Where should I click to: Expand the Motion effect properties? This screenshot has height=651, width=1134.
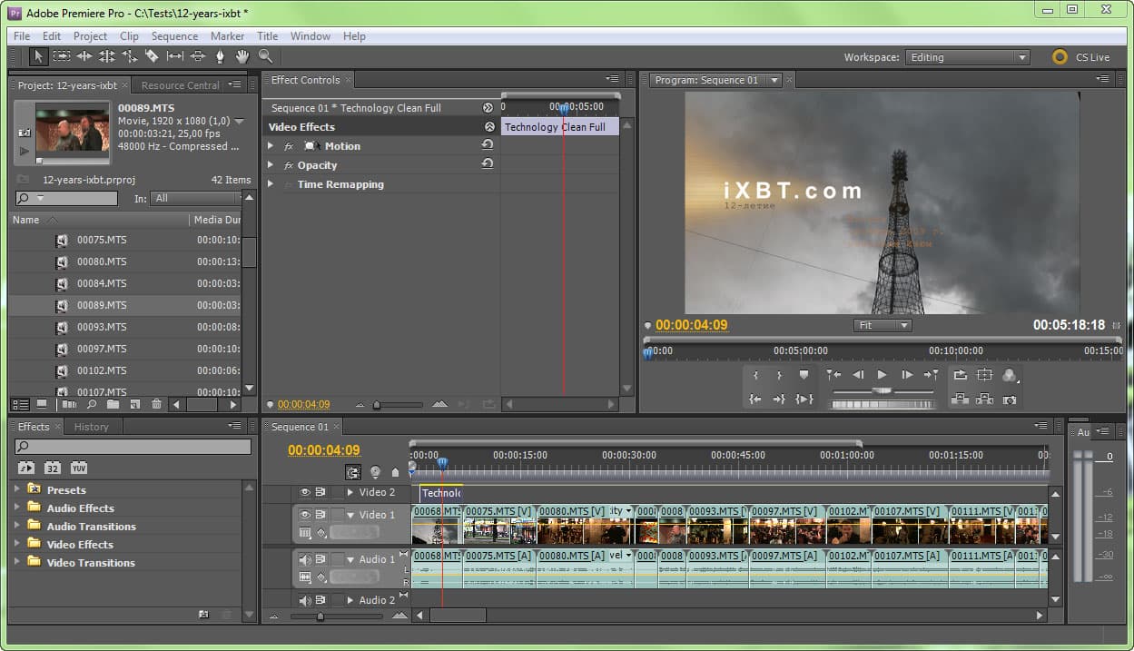click(x=270, y=146)
